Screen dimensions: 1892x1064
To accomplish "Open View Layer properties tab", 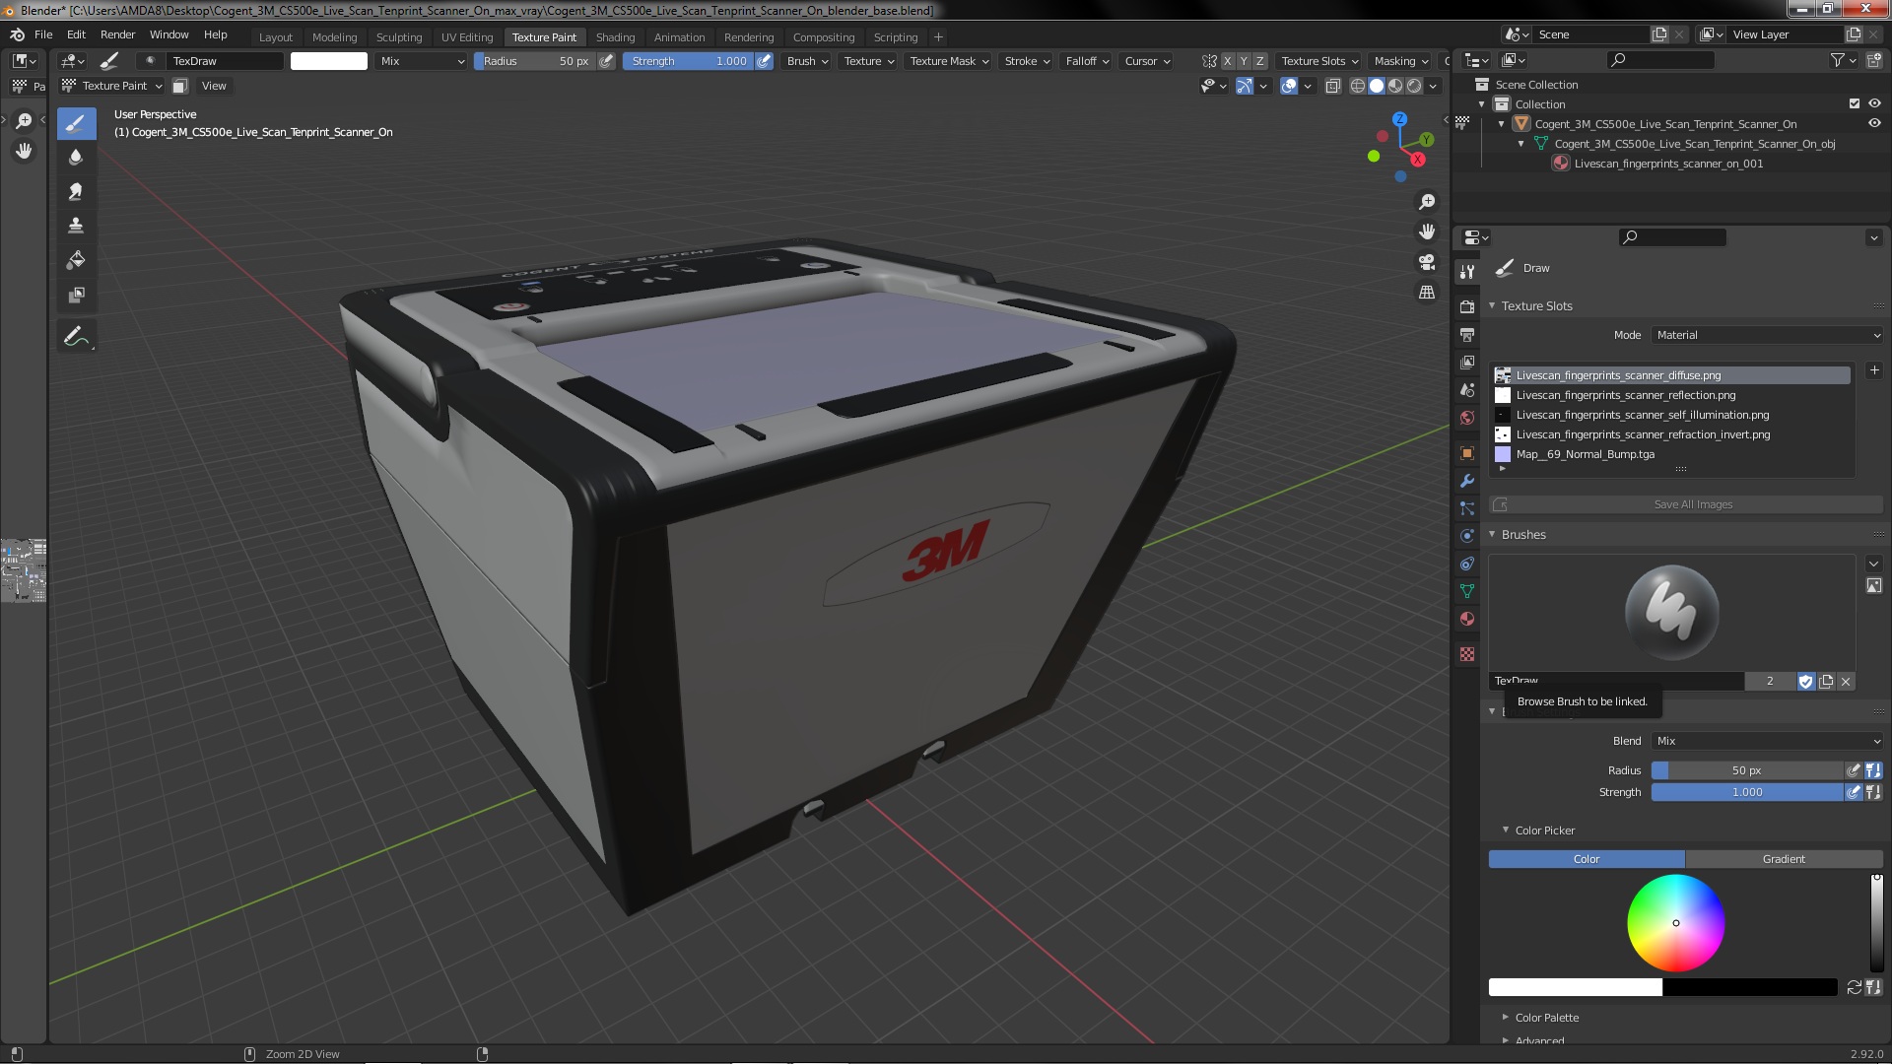I will (1467, 363).
